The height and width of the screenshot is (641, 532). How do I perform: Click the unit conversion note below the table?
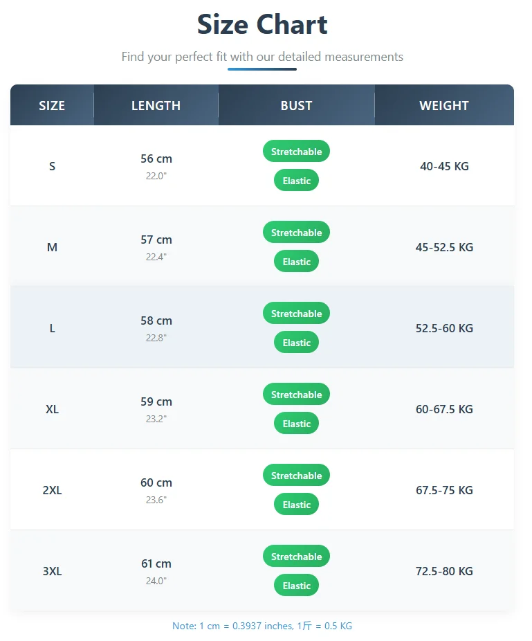click(262, 626)
